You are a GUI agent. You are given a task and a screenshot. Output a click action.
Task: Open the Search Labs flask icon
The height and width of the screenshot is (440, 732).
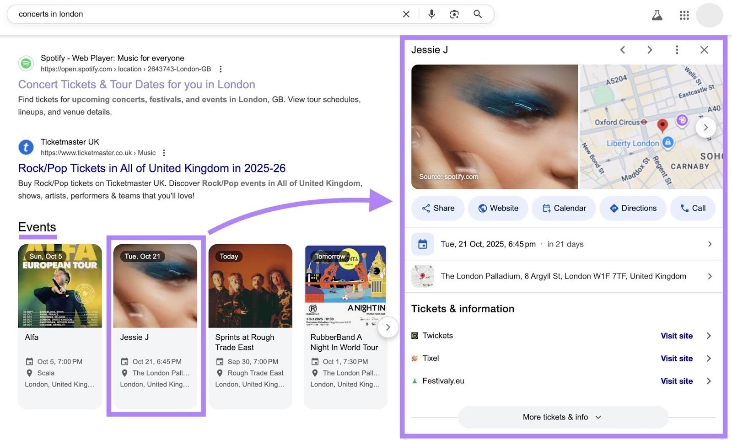(x=657, y=14)
